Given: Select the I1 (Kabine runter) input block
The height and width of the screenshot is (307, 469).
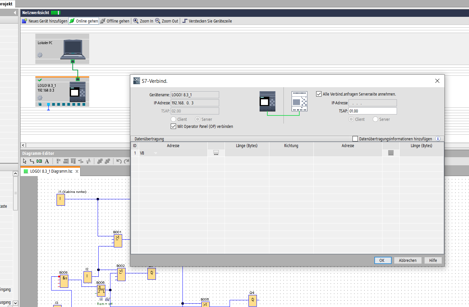Looking at the screenshot, I should point(61,200).
